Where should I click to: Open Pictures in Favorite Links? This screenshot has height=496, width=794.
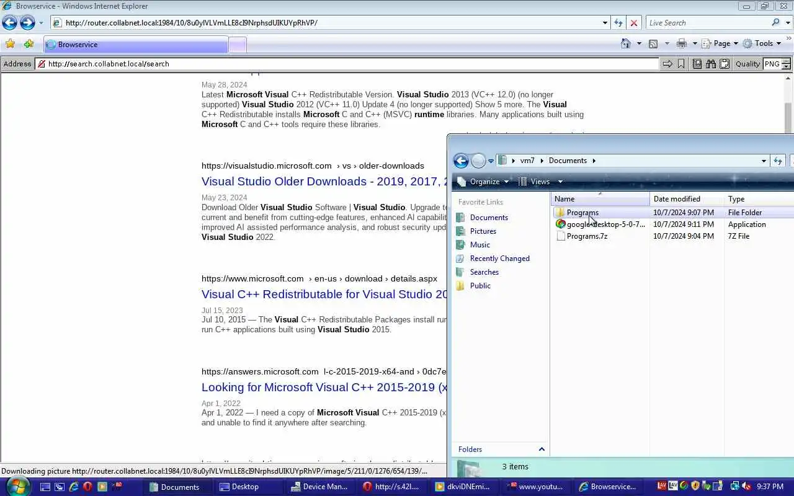(483, 231)
